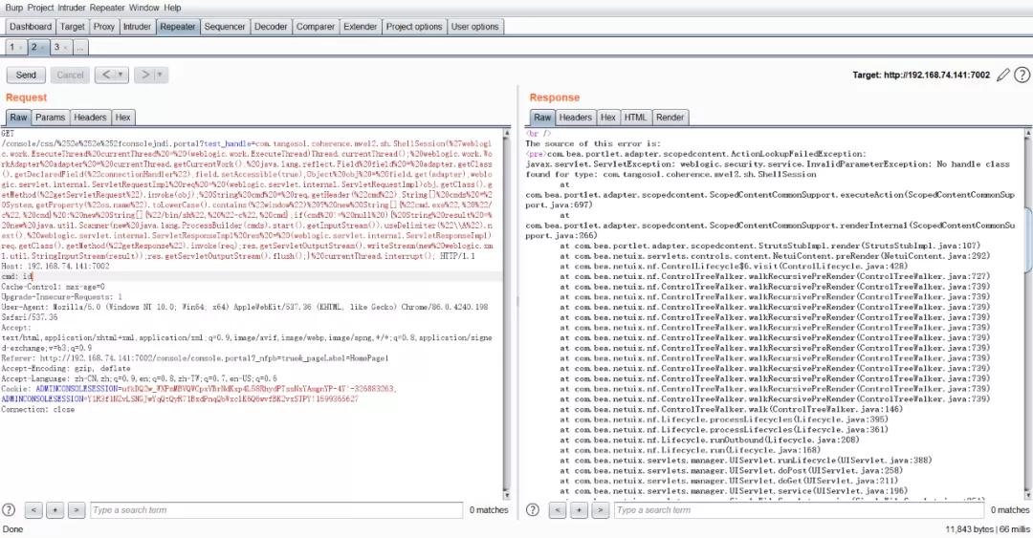The height and width of the screenshot is (538, 1033).
Task: Open the Repeater menu
Action: 107,8
